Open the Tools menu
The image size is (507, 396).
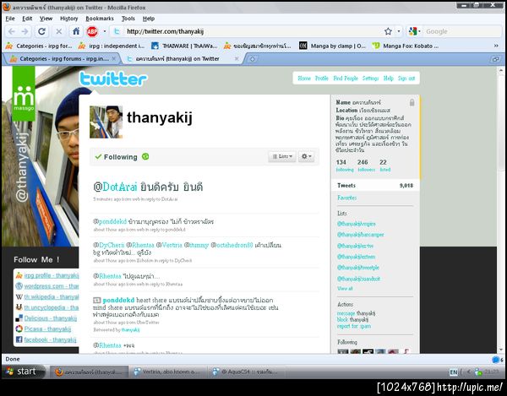pyautogui.click(x=128, y=19)
